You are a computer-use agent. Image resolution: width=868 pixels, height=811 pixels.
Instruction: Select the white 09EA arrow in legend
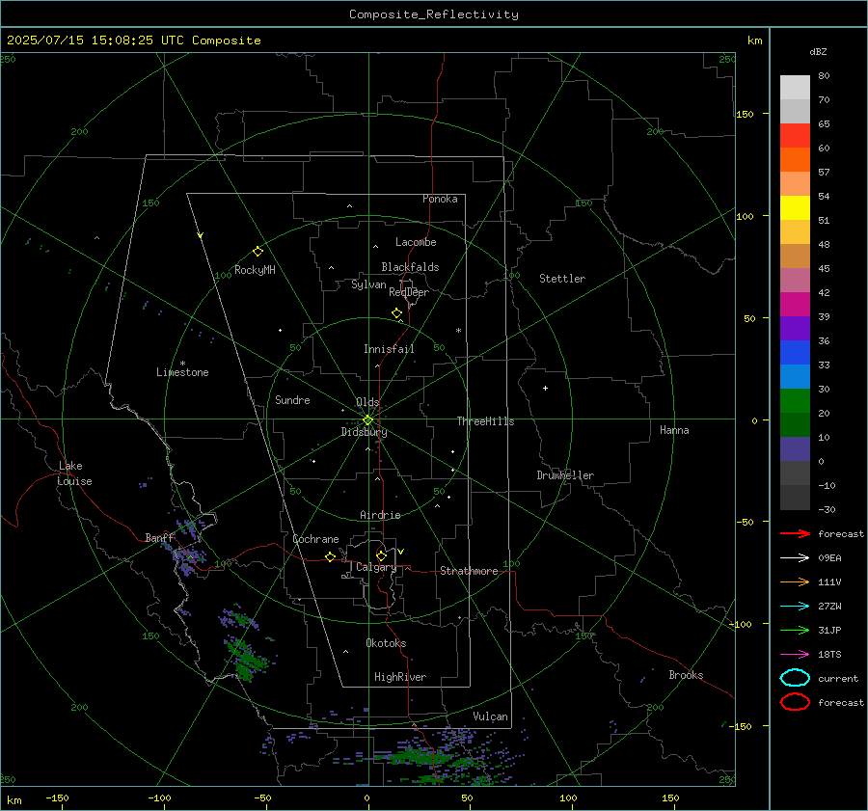tap(795, 557)
